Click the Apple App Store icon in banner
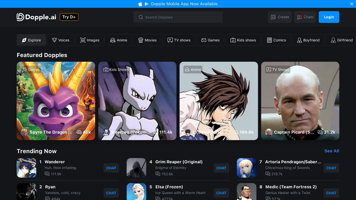This screenshot has height=200, width=356. (x=140, y=4)
